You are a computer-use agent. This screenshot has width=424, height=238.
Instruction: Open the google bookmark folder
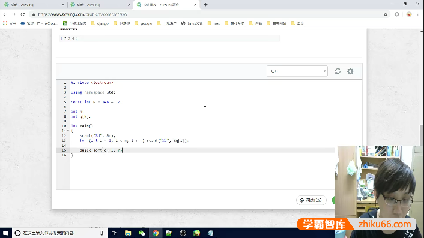144,23
